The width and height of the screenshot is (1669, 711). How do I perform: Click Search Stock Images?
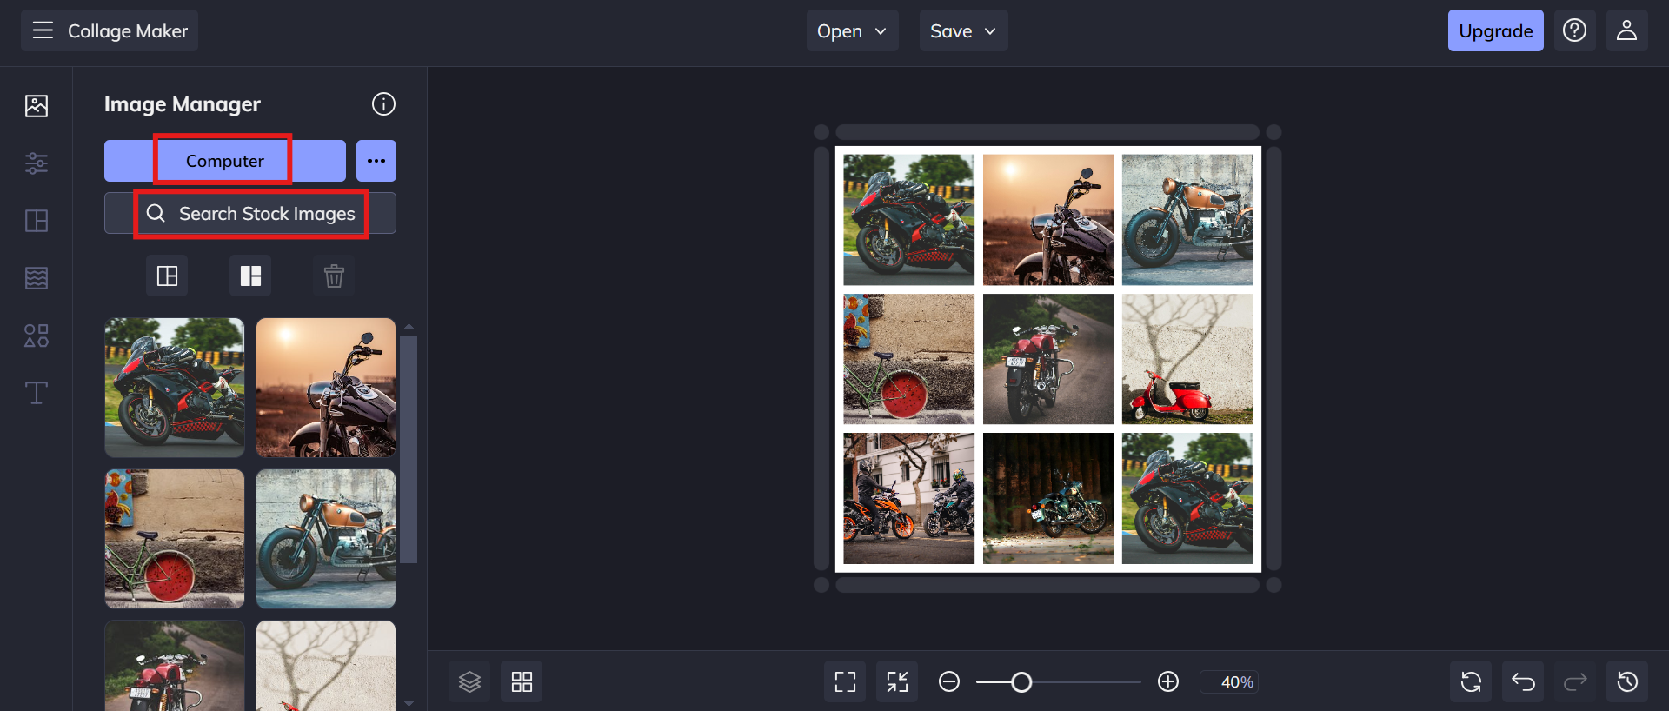coord(250,213)
